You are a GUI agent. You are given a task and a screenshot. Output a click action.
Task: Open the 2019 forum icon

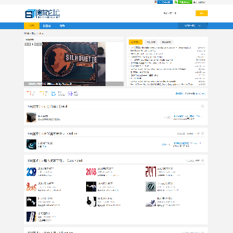point(31,172)
